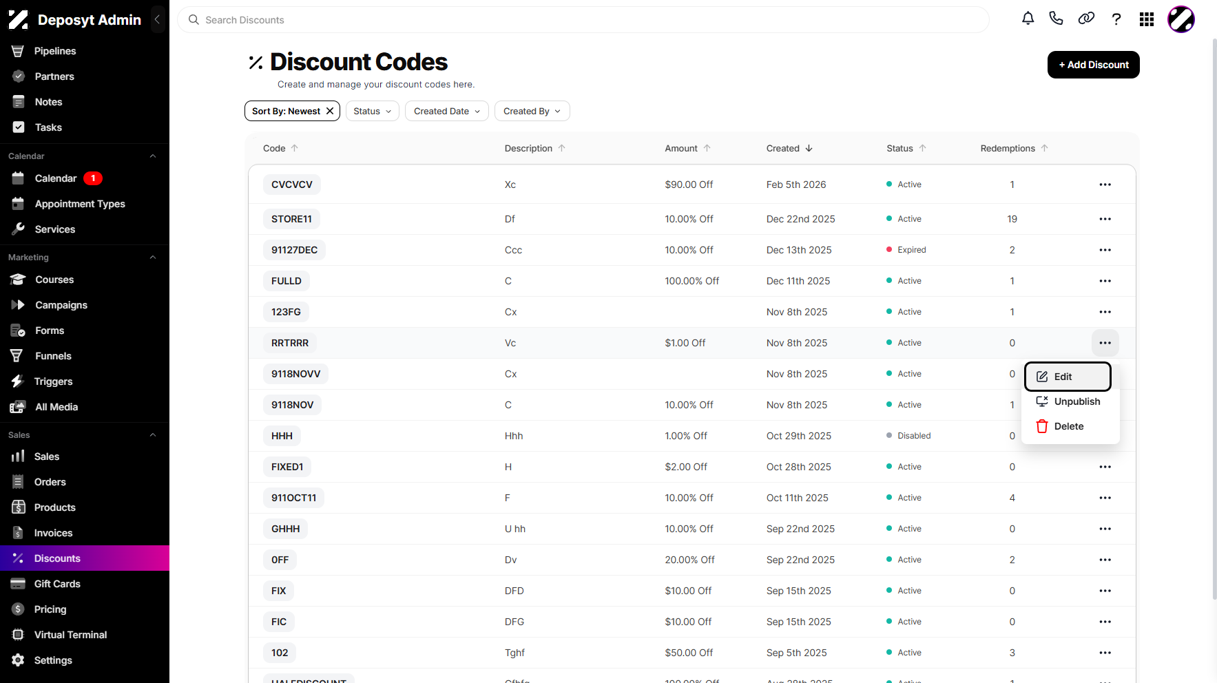Viewport: 1217px width, 683px height.
Task: Open Pipelines in the sidebar
Action: [85, 51]
